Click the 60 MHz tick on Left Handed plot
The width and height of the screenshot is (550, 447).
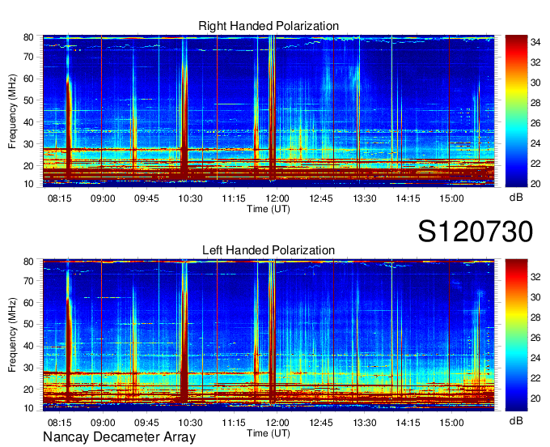click(x=28, y=302)
